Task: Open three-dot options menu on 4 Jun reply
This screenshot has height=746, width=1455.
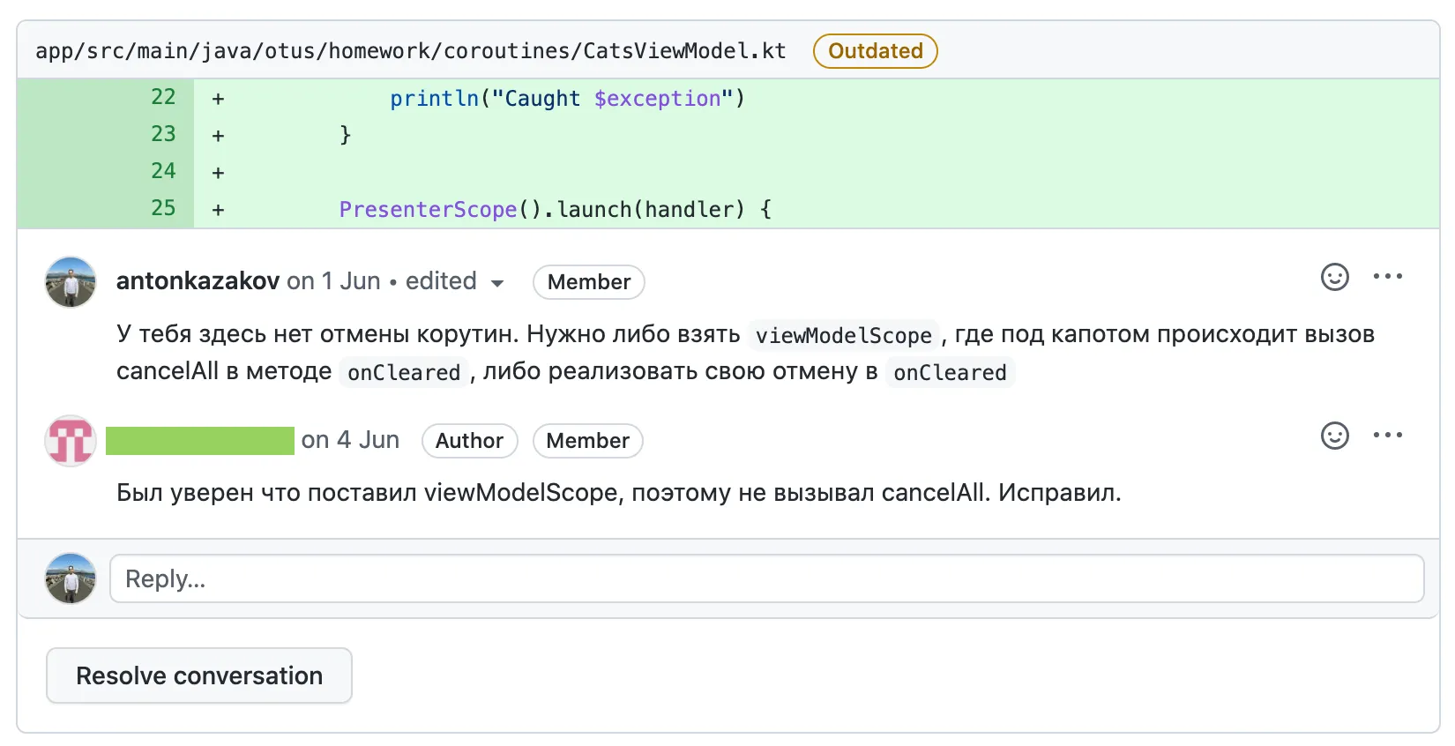Action: 1388,436
